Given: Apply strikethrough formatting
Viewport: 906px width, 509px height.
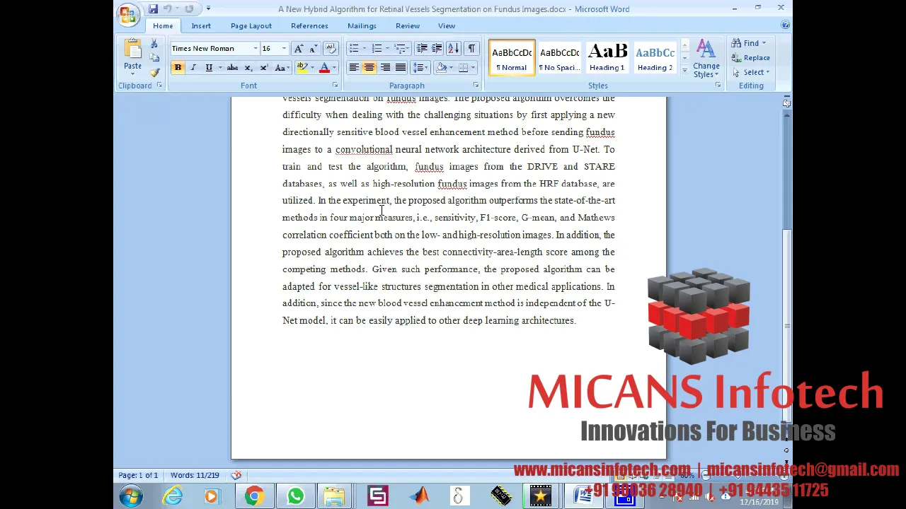Looking at the screenshot, I should point(232,68).
